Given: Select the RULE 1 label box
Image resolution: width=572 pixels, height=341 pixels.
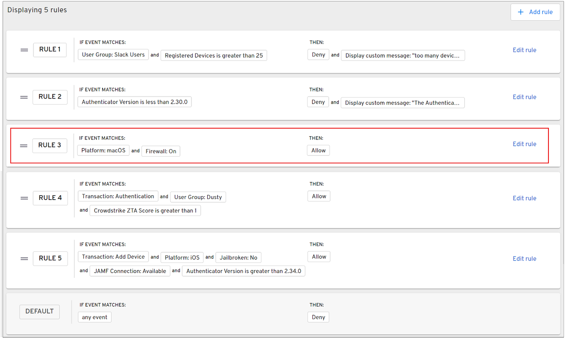Looking at the screenshot, I should [50, 49].
